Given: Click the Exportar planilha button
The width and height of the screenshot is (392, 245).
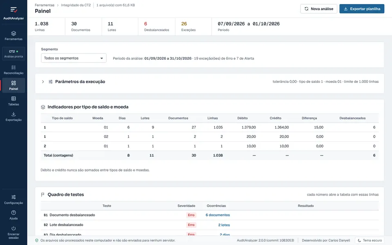Looking at the screenshot, I should (x=362, y=9).
